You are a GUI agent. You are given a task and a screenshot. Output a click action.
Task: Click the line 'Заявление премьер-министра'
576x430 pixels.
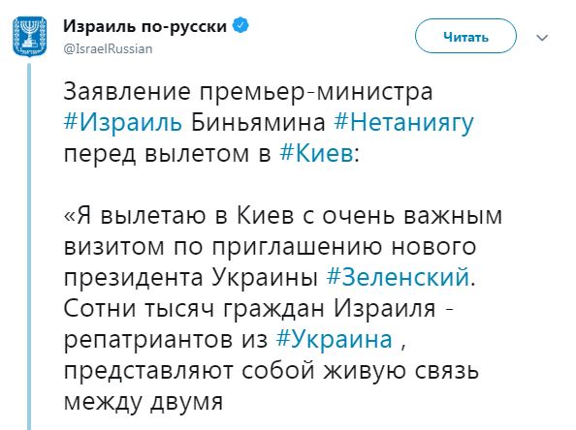tap(248, 92)
